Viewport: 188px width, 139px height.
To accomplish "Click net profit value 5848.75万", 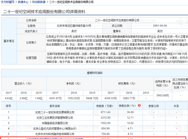I will coord(92,98).
